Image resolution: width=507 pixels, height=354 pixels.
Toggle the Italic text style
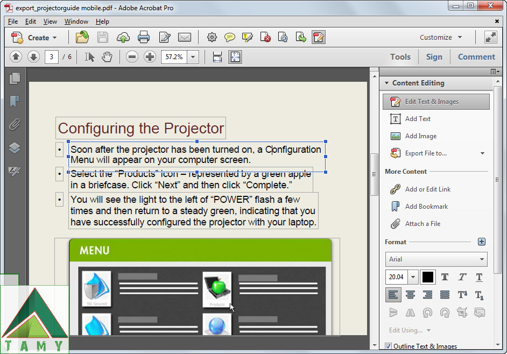462,277
